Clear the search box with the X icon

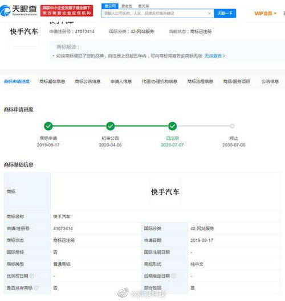209,13
